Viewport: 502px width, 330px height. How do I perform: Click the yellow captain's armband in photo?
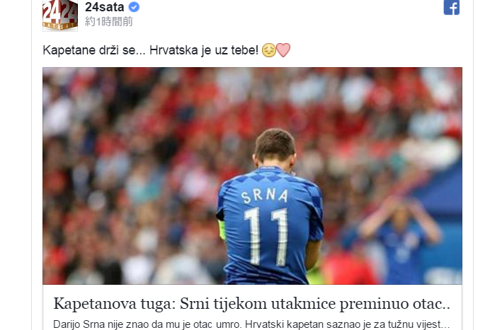click(x=222, y=230)
